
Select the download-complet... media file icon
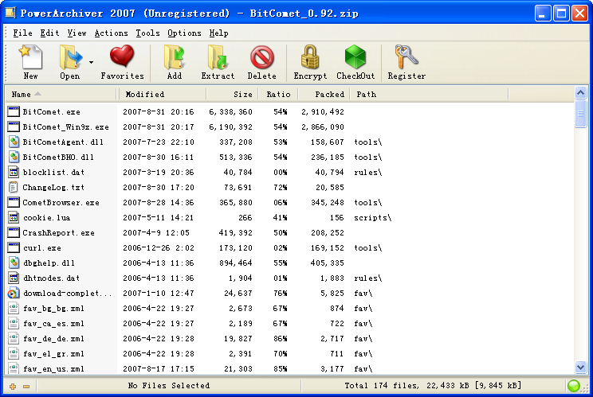pos(14,293)
